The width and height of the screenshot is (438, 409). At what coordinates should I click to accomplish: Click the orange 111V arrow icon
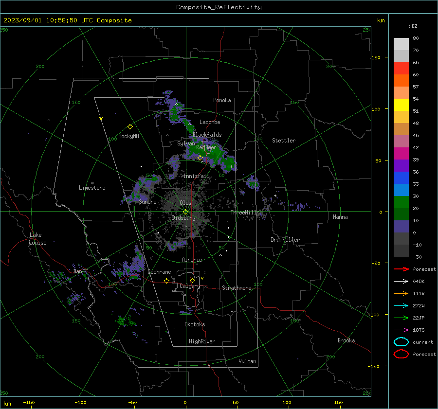[401, 293]
